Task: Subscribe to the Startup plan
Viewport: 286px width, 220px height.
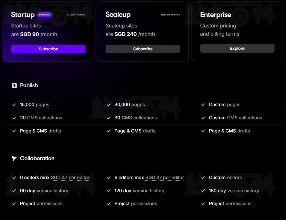Action: [x=48, y=49]
